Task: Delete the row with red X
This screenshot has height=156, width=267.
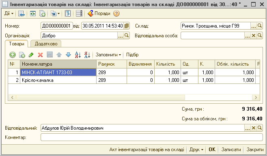Action: coord(40,55)
